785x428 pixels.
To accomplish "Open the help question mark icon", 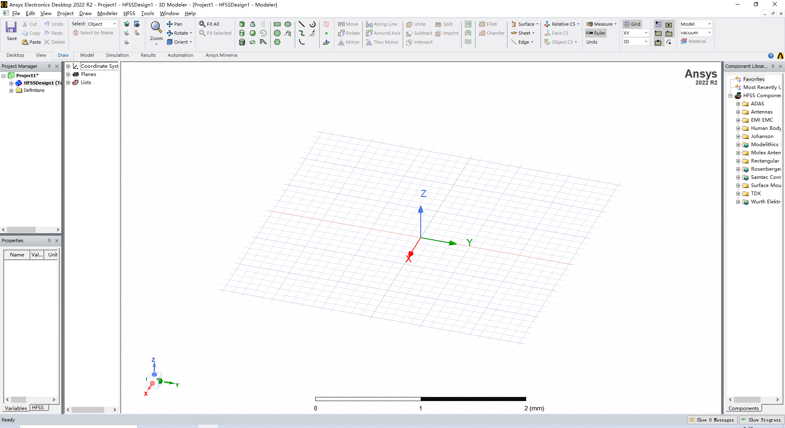I will (x=771, y=56).
